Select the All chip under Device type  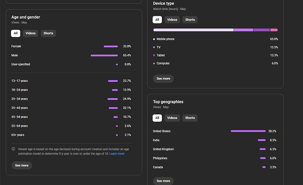[x=157, y=20]
